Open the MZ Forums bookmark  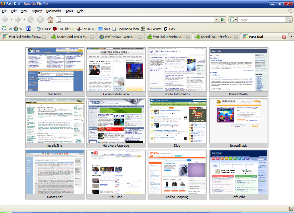coord(151,29)
